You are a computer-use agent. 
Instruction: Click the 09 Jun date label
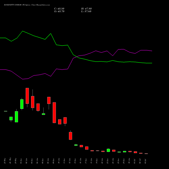[53, 161]
